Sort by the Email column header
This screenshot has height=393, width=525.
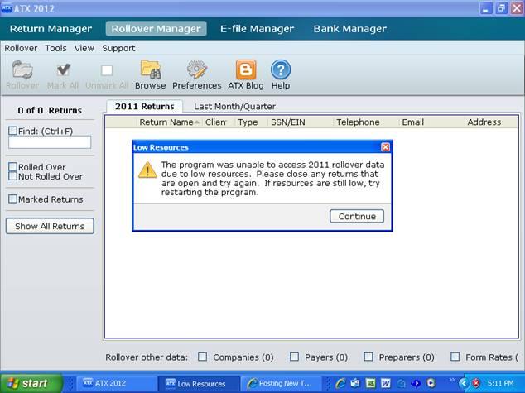click(x=431, y=122)
